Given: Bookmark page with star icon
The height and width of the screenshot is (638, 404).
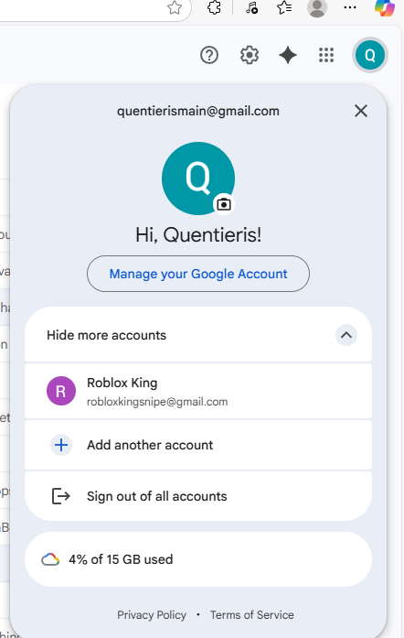Looking at the screenshot, I should [175, 7].
